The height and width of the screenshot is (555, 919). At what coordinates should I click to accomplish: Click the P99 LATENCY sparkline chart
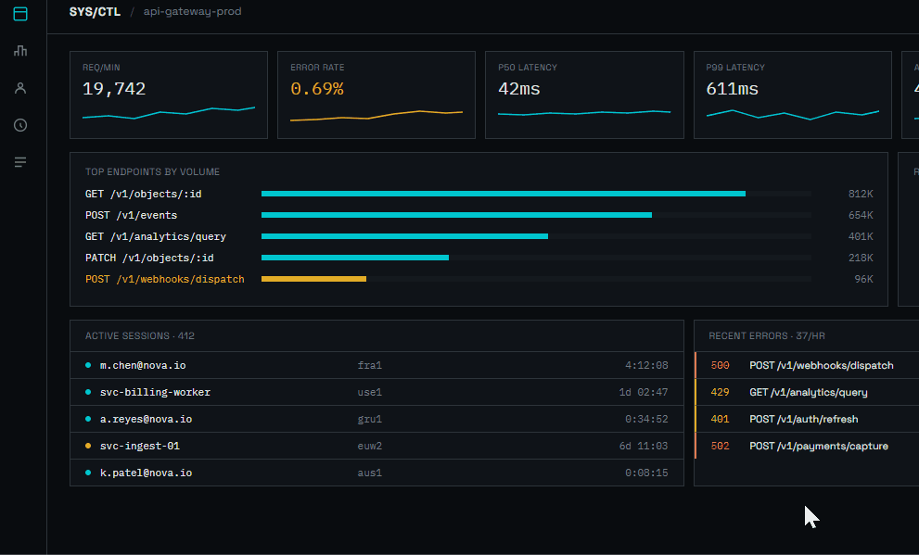tap(792, 114)
